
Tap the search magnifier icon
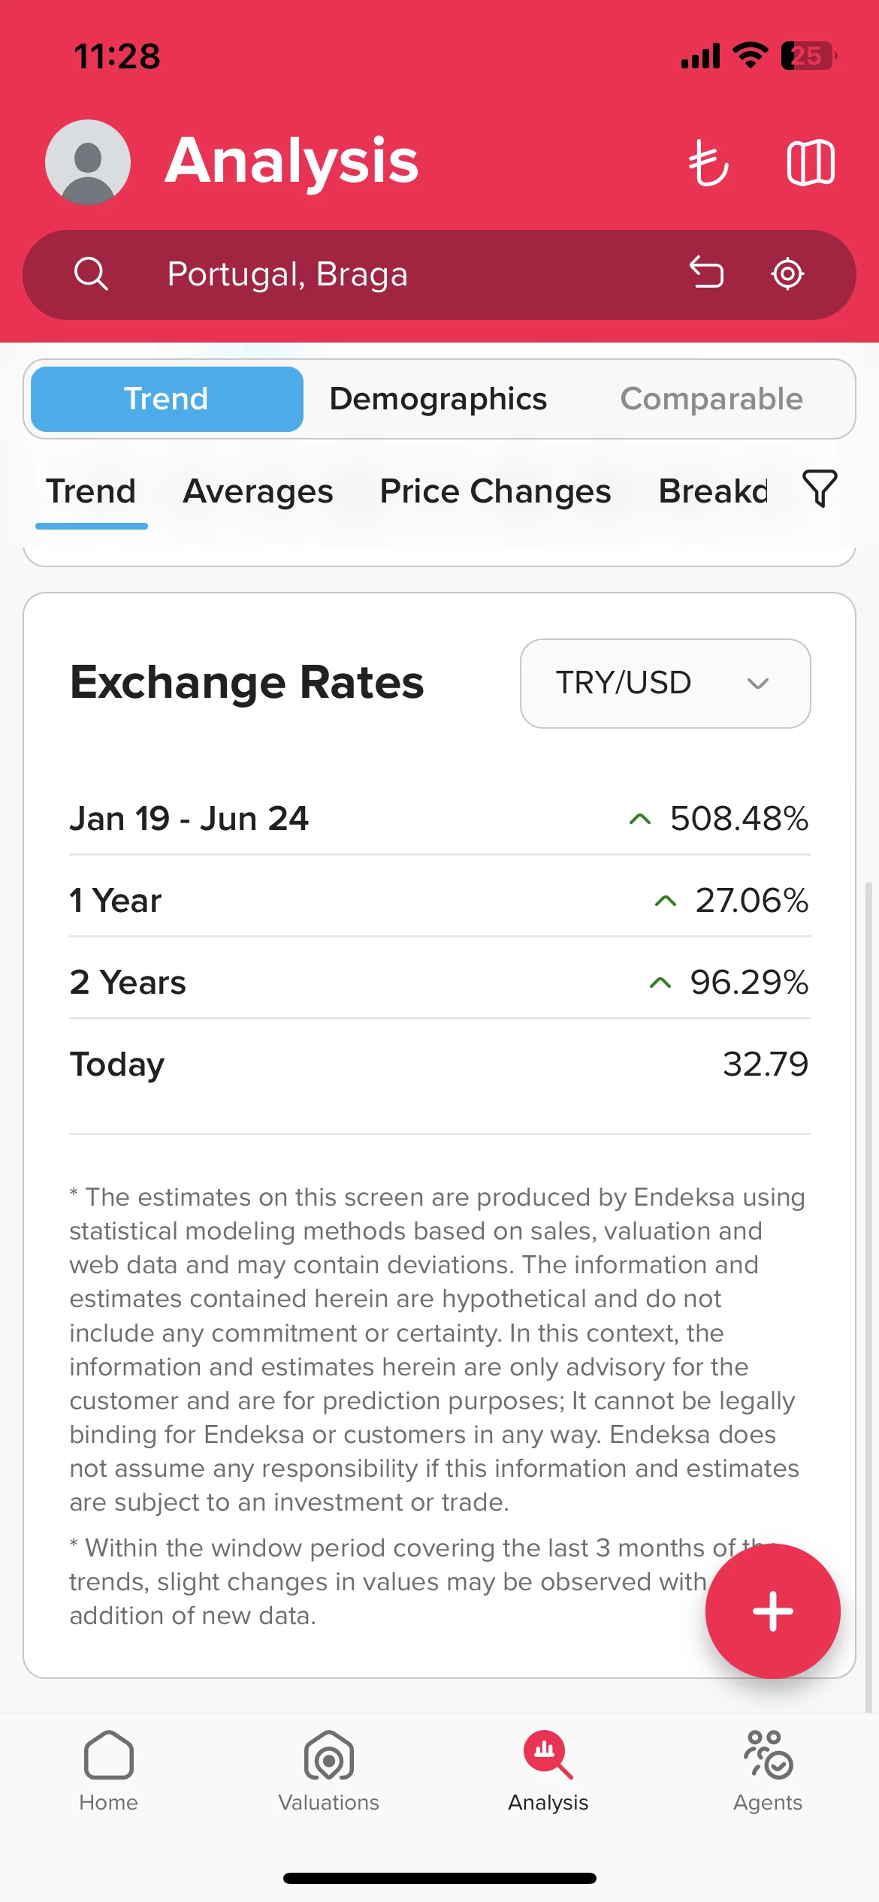coord(91,274)
